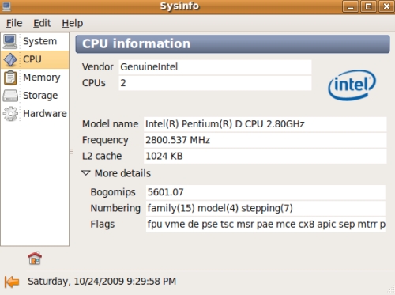Minimize the Sysinfo window
This screenshot has height=295, width=395.
tap(350, 6)
